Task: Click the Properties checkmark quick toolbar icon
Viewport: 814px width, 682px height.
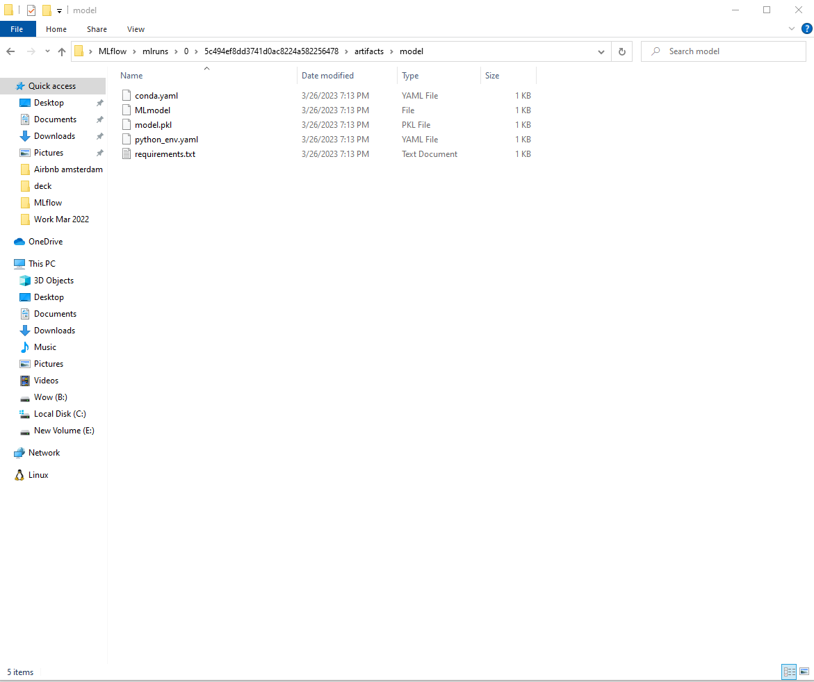Action: (31, 10)
